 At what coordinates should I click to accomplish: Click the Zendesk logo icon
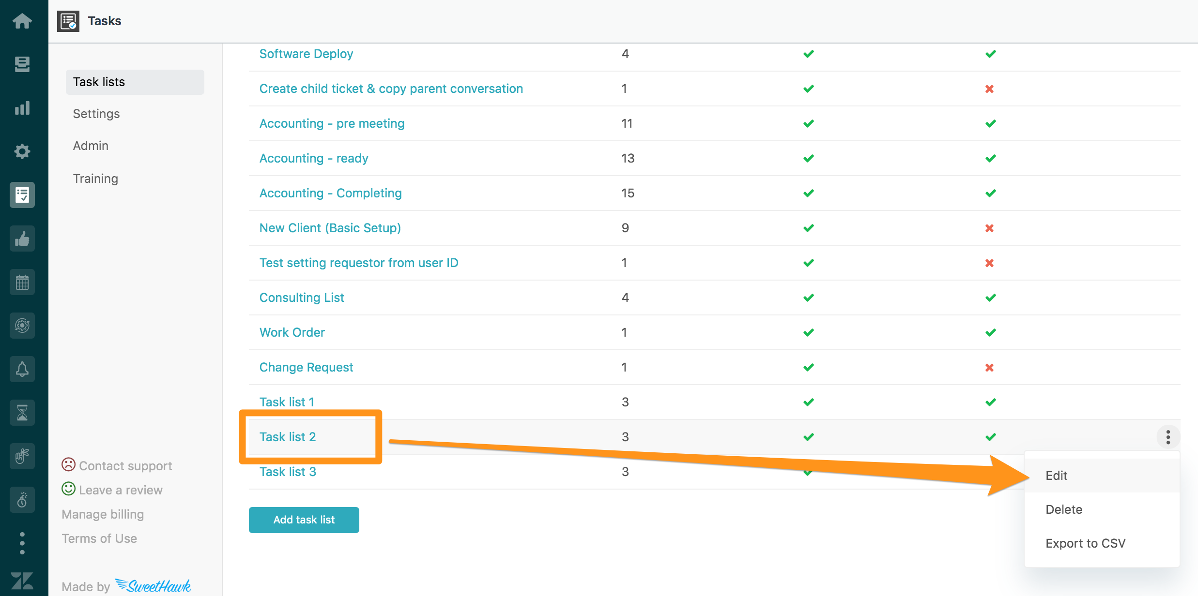[22, 581]
